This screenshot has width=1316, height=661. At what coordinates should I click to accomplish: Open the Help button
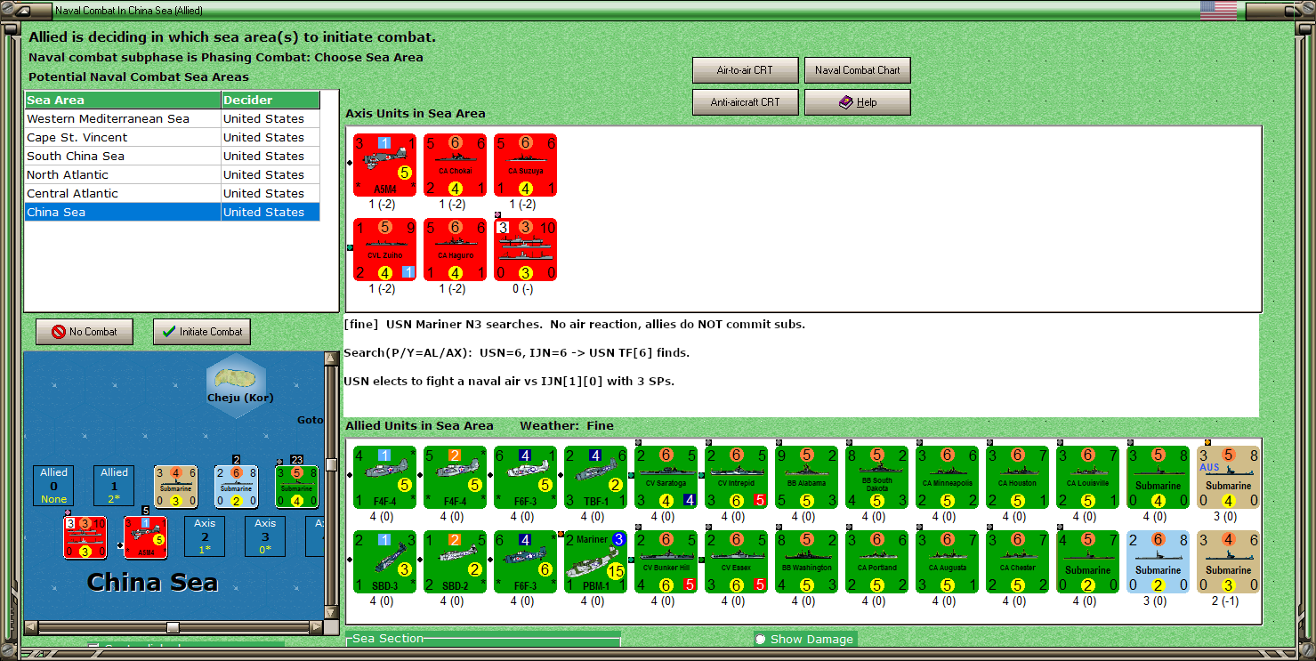(x=858, y=102)
